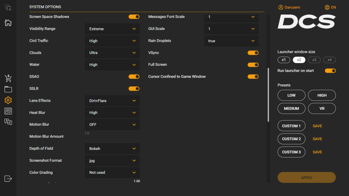Expand the Lens Effects dropdown

(112, 101)
